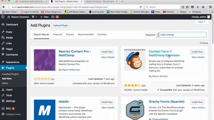Install Contact Form 7 MailChimp Extension

(x=197, y=52)
